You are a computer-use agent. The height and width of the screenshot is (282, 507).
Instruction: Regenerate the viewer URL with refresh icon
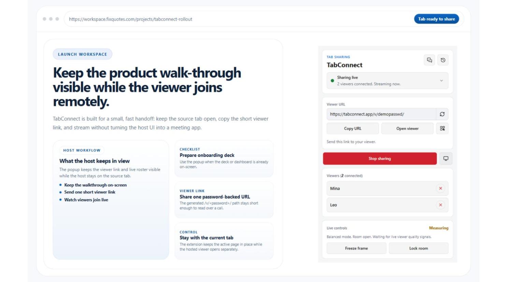pyautogui.click(x=442, y=114)
